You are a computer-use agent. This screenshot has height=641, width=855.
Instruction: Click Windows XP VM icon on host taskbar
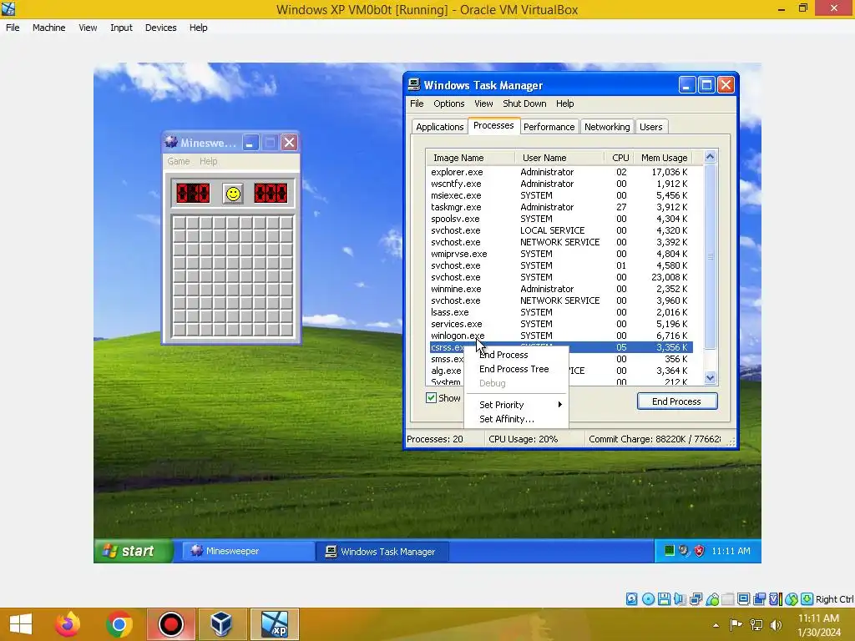pos(274,624)
